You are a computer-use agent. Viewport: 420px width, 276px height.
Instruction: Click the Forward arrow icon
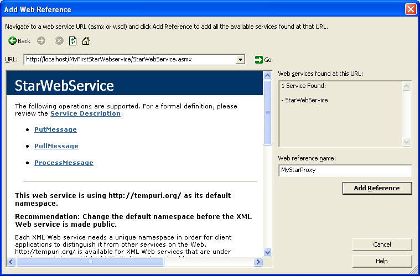click(41, 41)
